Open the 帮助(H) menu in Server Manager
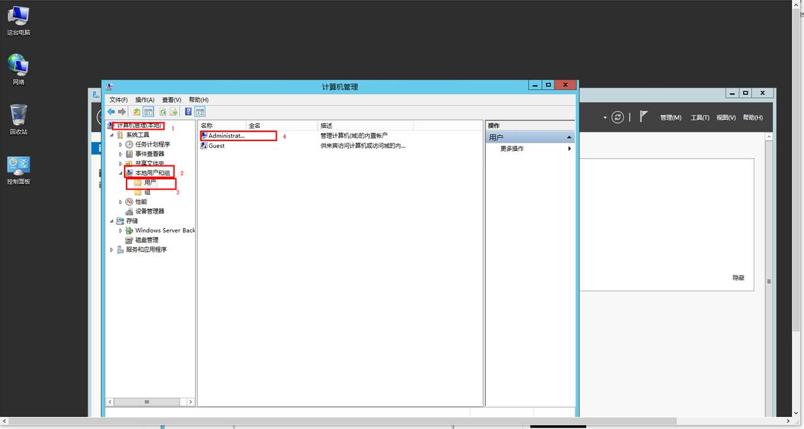Image resolution: width=804 pixels, height=429 pixels. click(x=752, y=118)
